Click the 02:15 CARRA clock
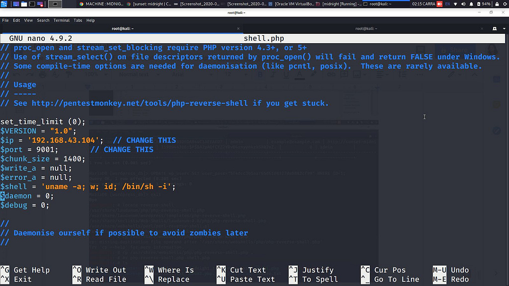The image size is (509, 286). click(424, 4)
